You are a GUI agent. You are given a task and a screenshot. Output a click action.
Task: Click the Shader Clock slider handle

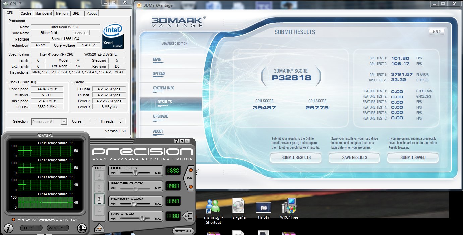click(x=136, y=188)
